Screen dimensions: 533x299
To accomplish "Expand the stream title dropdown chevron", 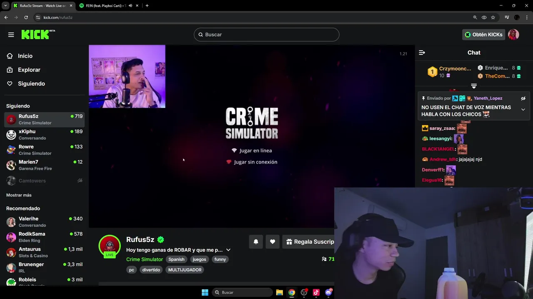I will [x=228, y=250].
